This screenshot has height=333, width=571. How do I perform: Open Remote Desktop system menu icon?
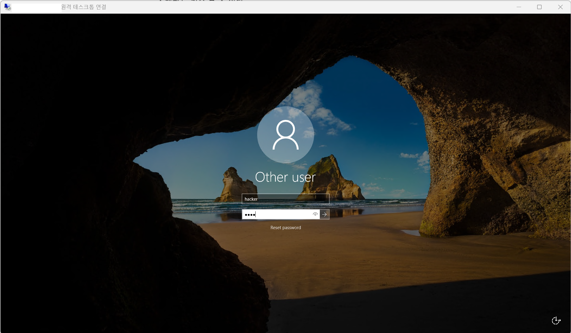tap(7, 7)
